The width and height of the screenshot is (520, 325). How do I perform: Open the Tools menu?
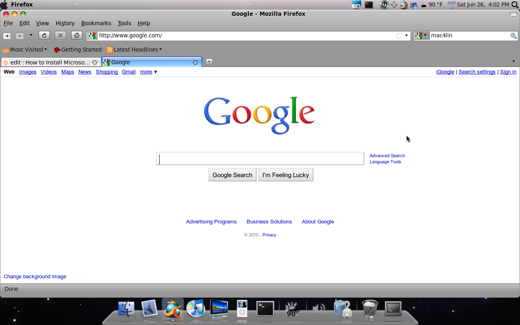(124, 23)
